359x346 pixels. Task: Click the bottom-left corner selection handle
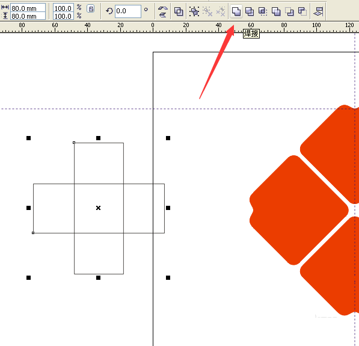28,278
